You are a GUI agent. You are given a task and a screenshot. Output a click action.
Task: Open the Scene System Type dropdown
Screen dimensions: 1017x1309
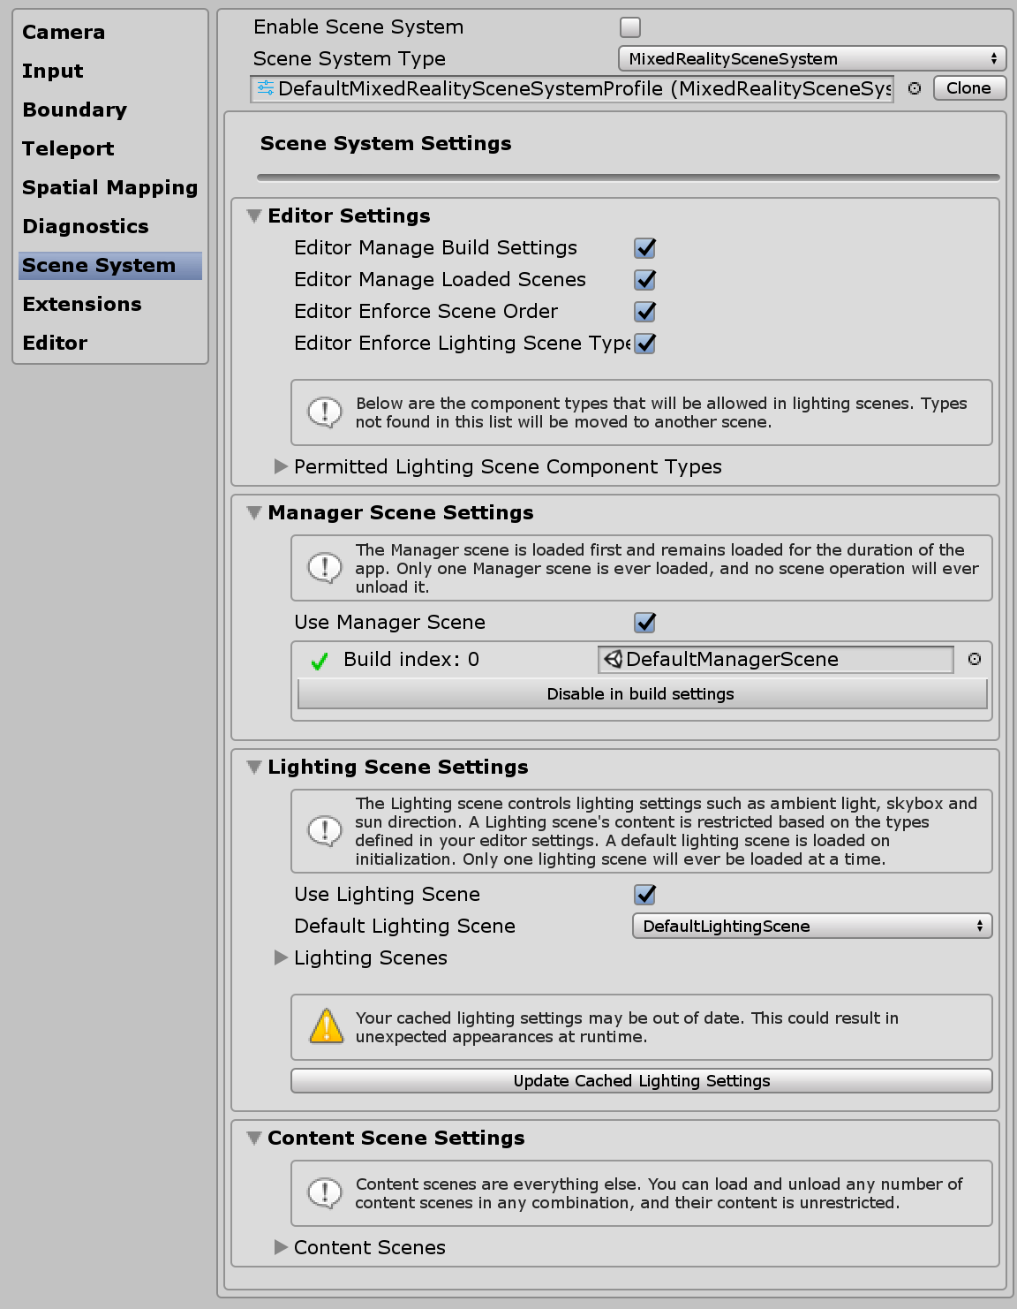[x=812, y=58]
